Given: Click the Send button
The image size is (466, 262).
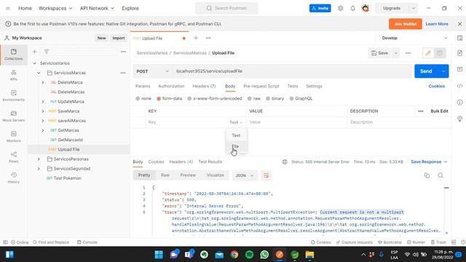Looking at the screenshot, I should [x=426, y=71].
